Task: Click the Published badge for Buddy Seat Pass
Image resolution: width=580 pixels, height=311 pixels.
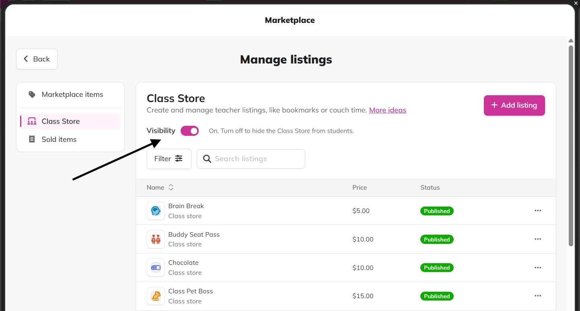Action: (437, 239)
